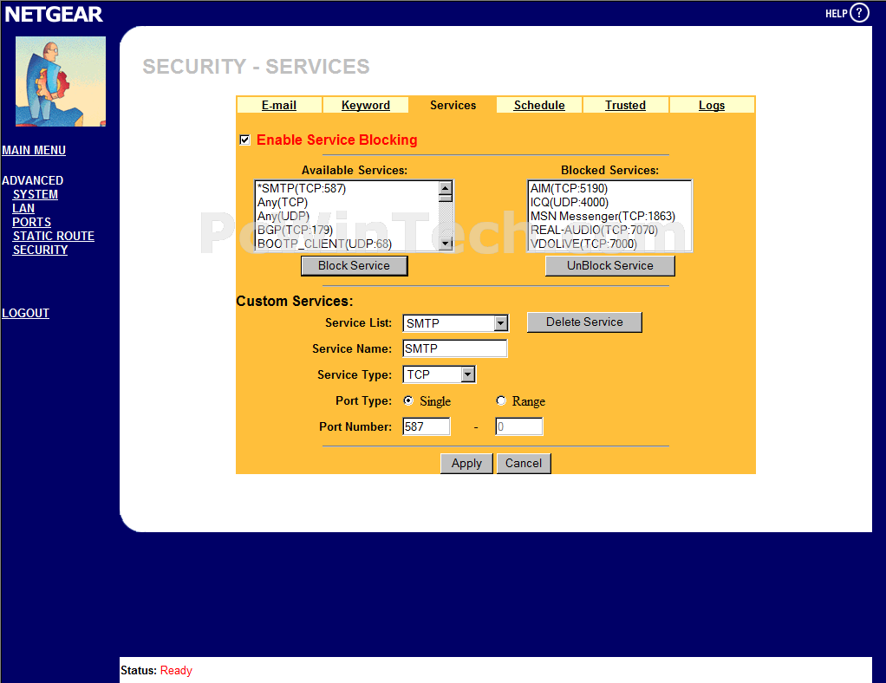Select *SMTP(TCP:587) in Available Services
Image resolution: width=886 pixels, height=683 pixels.
click(347, 188)
